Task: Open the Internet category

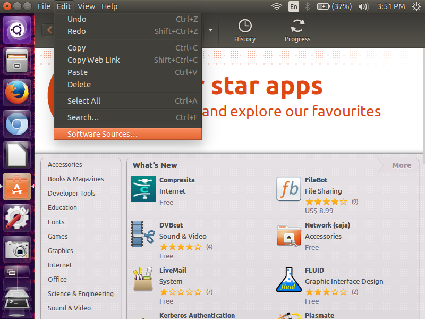Action: click(x=60, y=265)
